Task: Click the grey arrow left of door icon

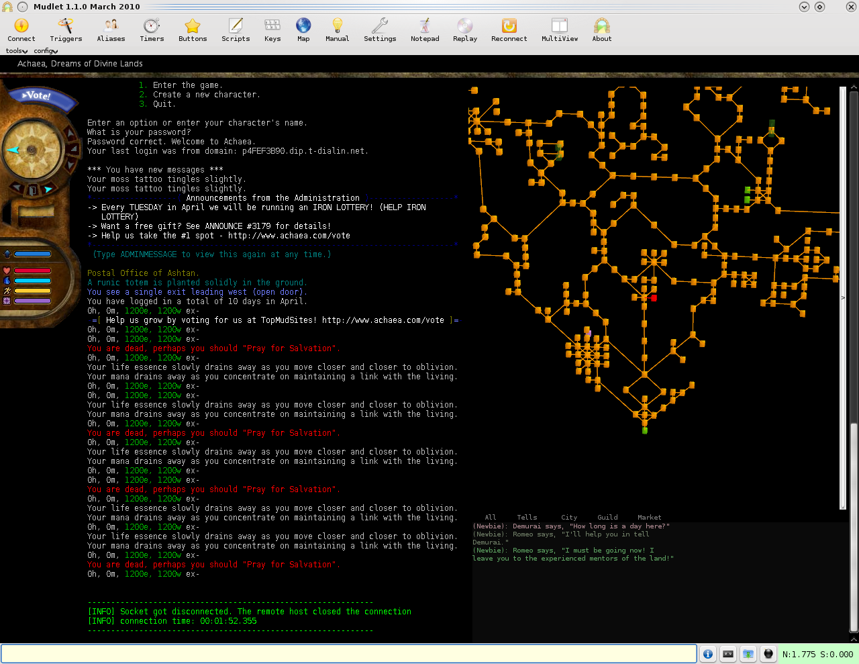Action: [x=17, y=187]
